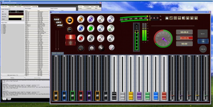This screenshot has width=213, height=107.
Task: Click the solid blue image knob
Action: coord(81,28)
